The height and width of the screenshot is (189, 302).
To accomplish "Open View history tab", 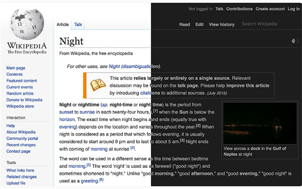I will pyautogui.click(x=221, y=25).
